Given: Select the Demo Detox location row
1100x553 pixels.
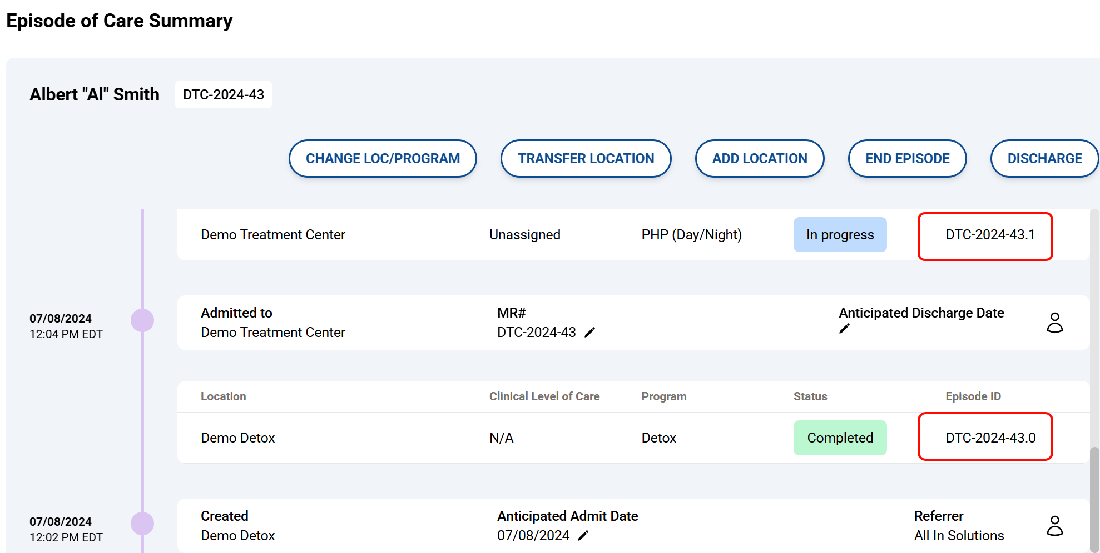Looking at the screenshot, I should (x=238, y=438).
